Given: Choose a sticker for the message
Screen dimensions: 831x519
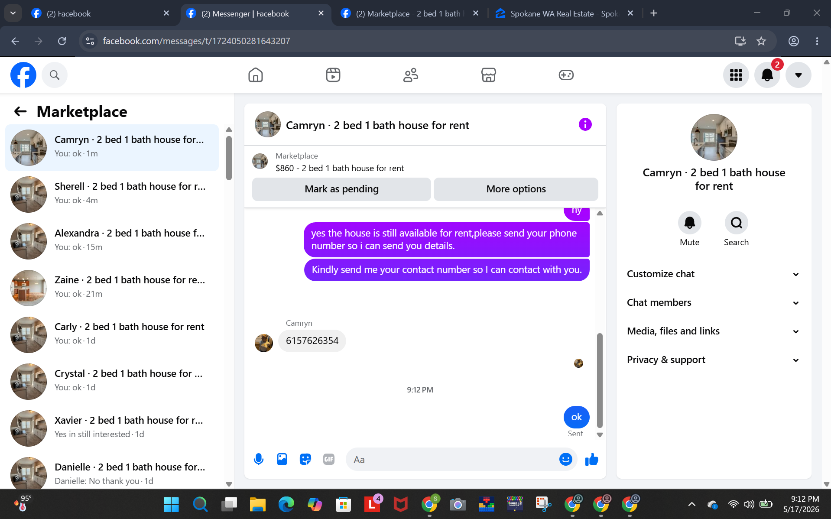Looking at the screenshot, I should [x=305, y=459].
